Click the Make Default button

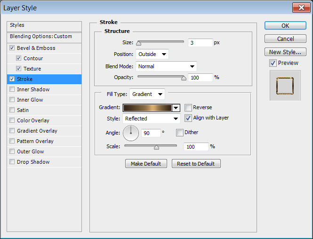(x=146, y=164)
